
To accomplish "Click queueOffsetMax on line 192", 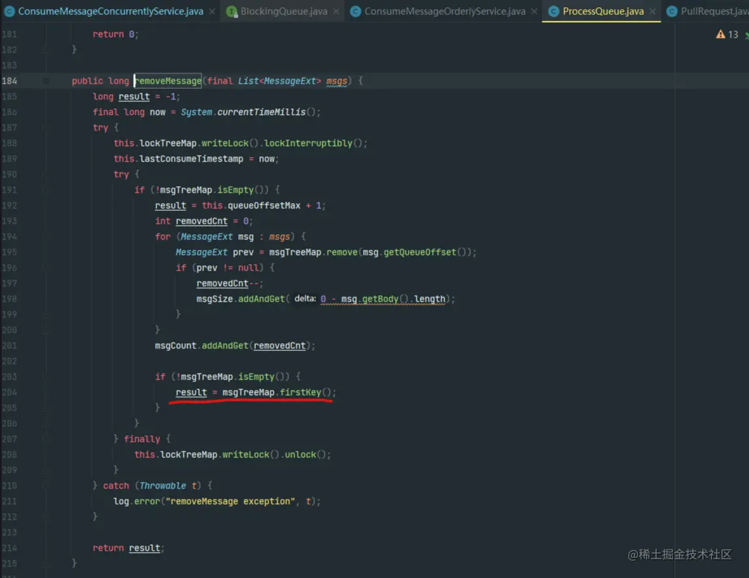I will pos(264,206).
